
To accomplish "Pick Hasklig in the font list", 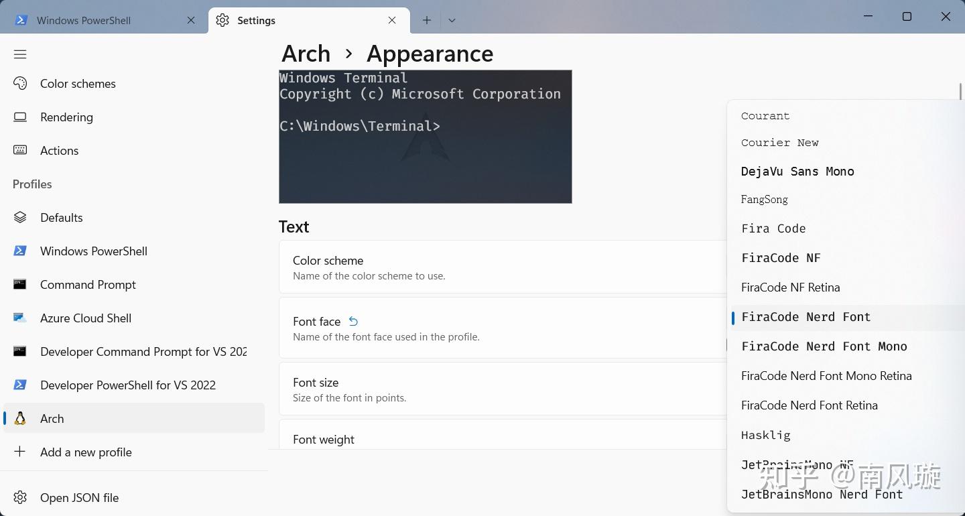I will click(765, 435).
